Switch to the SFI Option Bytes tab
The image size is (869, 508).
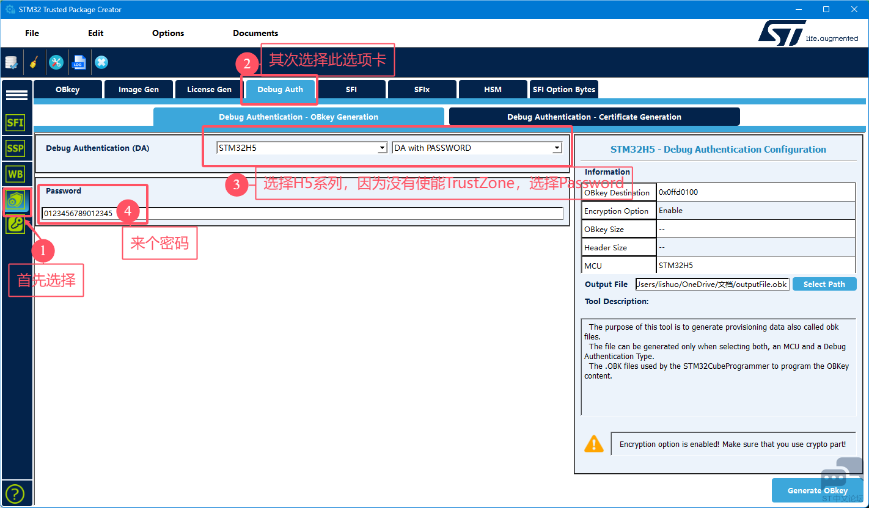coord(563,89)
